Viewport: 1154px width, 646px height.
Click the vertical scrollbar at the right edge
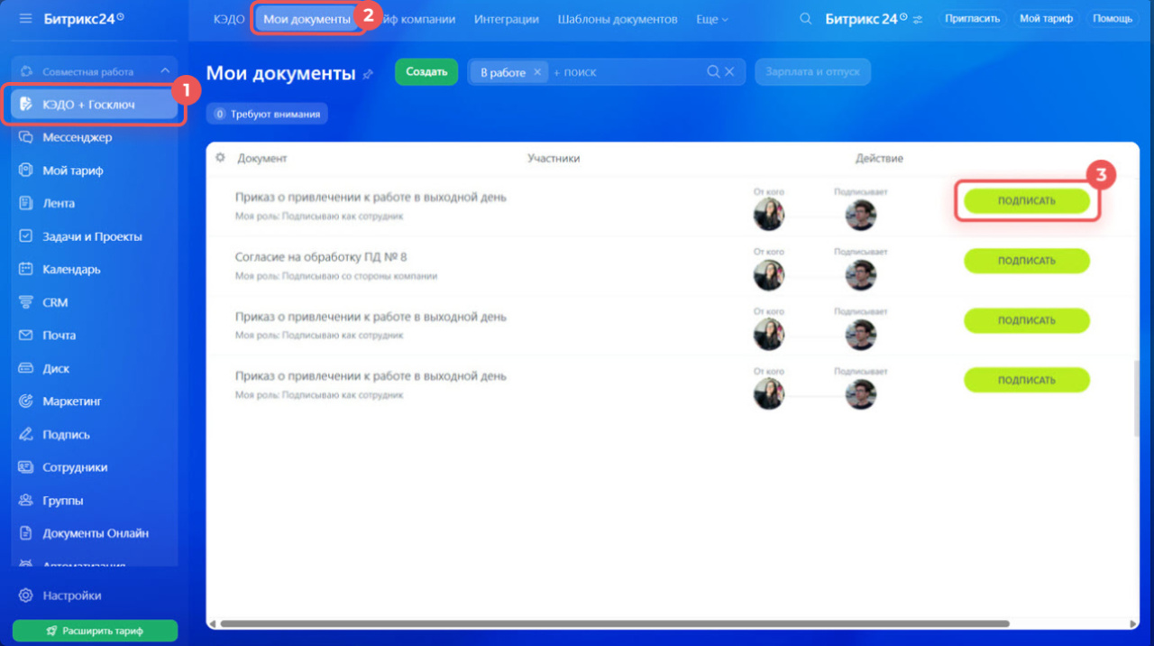(1136, 399)
